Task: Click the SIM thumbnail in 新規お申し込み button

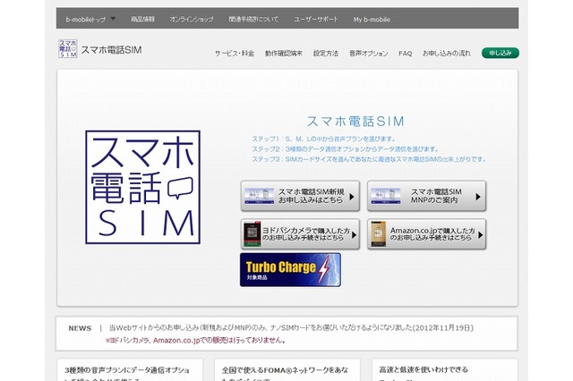Action: [259, 196]
